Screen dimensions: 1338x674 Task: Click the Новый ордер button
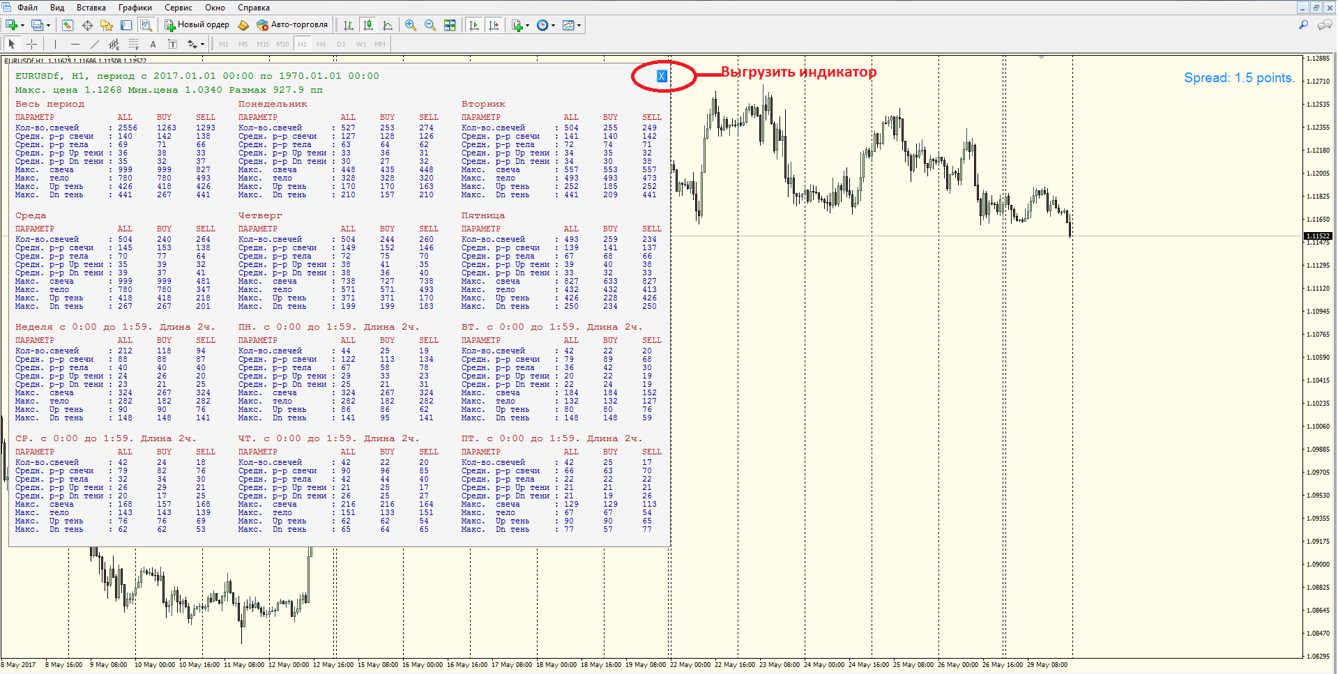coord(197,25)
